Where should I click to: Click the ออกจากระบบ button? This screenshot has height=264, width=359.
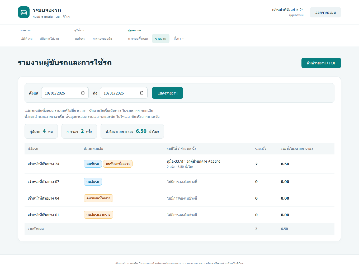(x=325, y=12)
